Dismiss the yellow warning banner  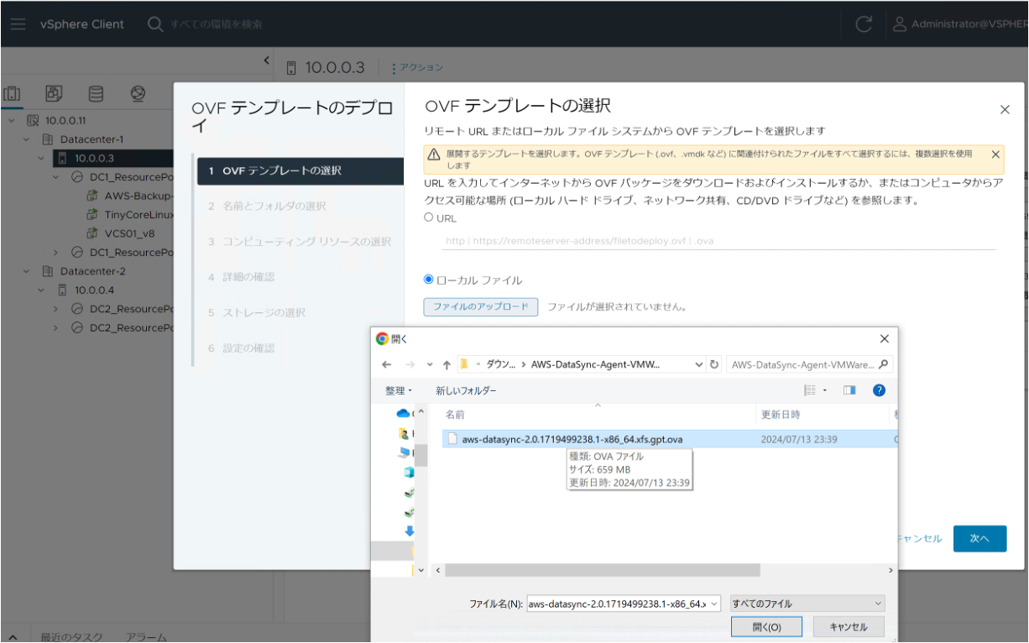995,154
